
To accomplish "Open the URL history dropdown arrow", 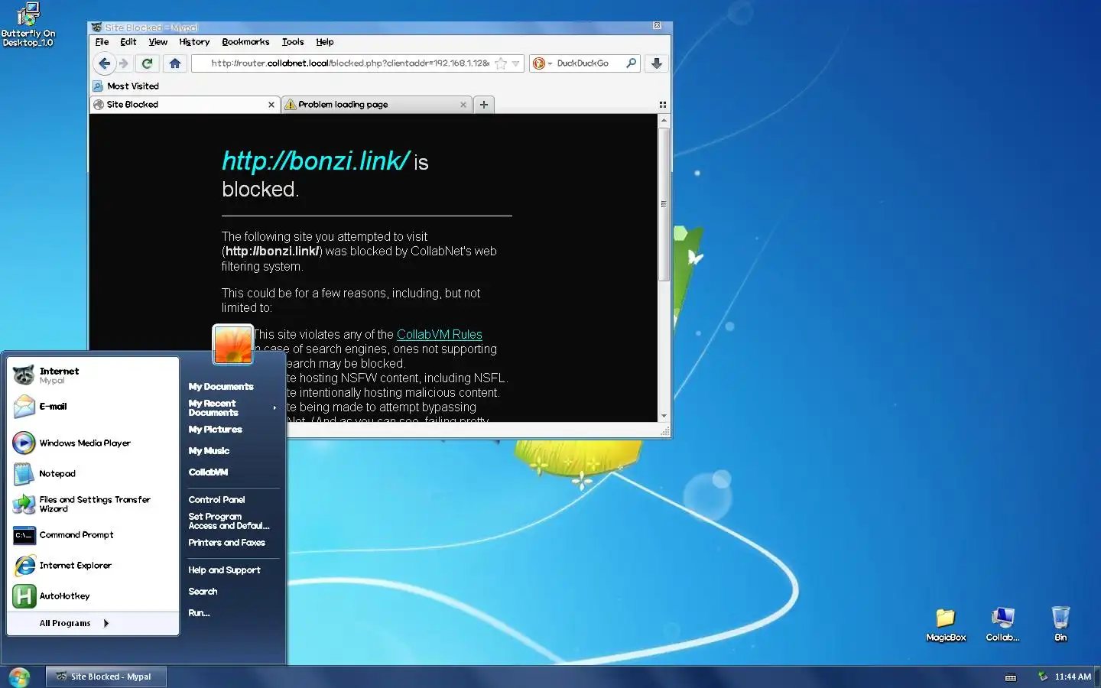I will 516,63.
